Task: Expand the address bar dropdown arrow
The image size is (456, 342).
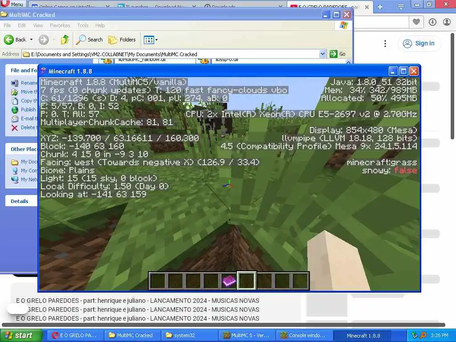Action: point(322,54)
